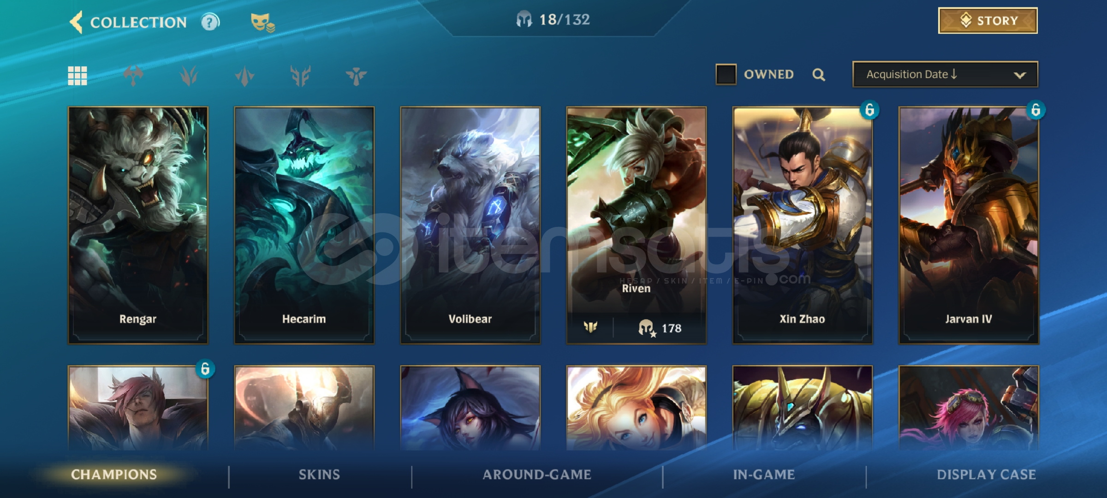The height and width of the screenshot is (498, 1107).
Task: Filter champions by support role icon
Action: tap(356, 76)
